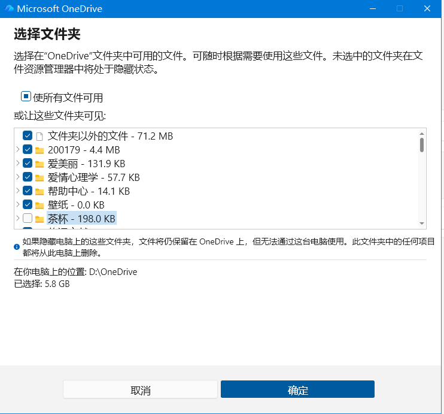This screenshot has height=414, width=444.
Task: Uncheck the 200179 folder checkbox
Action: pos(28,149)
